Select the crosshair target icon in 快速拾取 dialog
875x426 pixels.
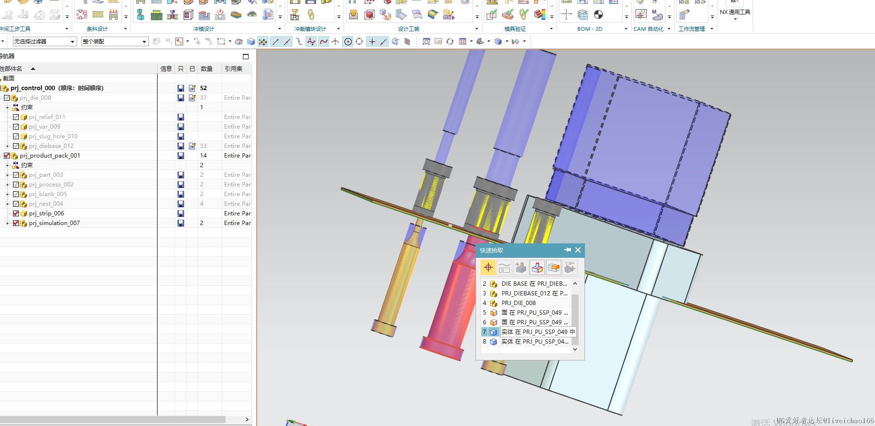point(488,267)
